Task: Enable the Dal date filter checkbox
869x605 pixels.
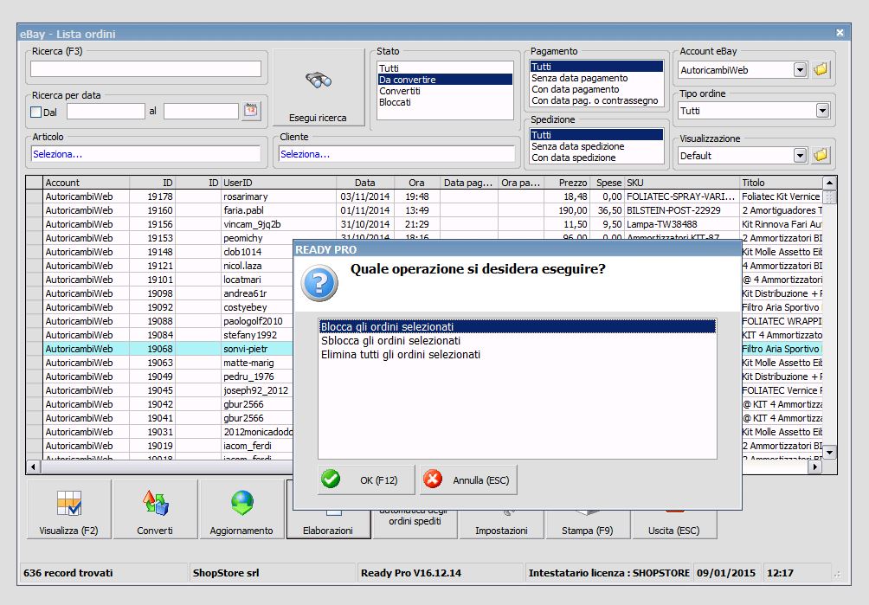Action: (36, 112)
